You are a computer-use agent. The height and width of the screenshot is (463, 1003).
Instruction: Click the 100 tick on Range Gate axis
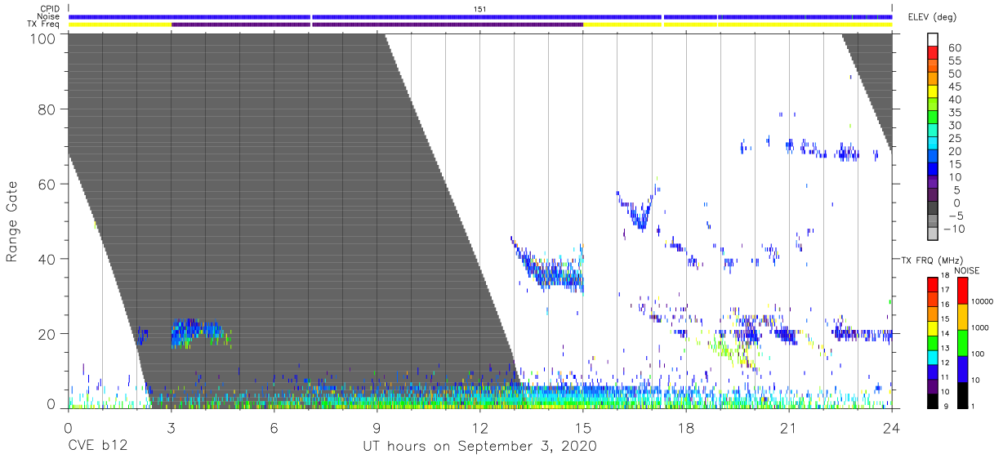point(43,38)
